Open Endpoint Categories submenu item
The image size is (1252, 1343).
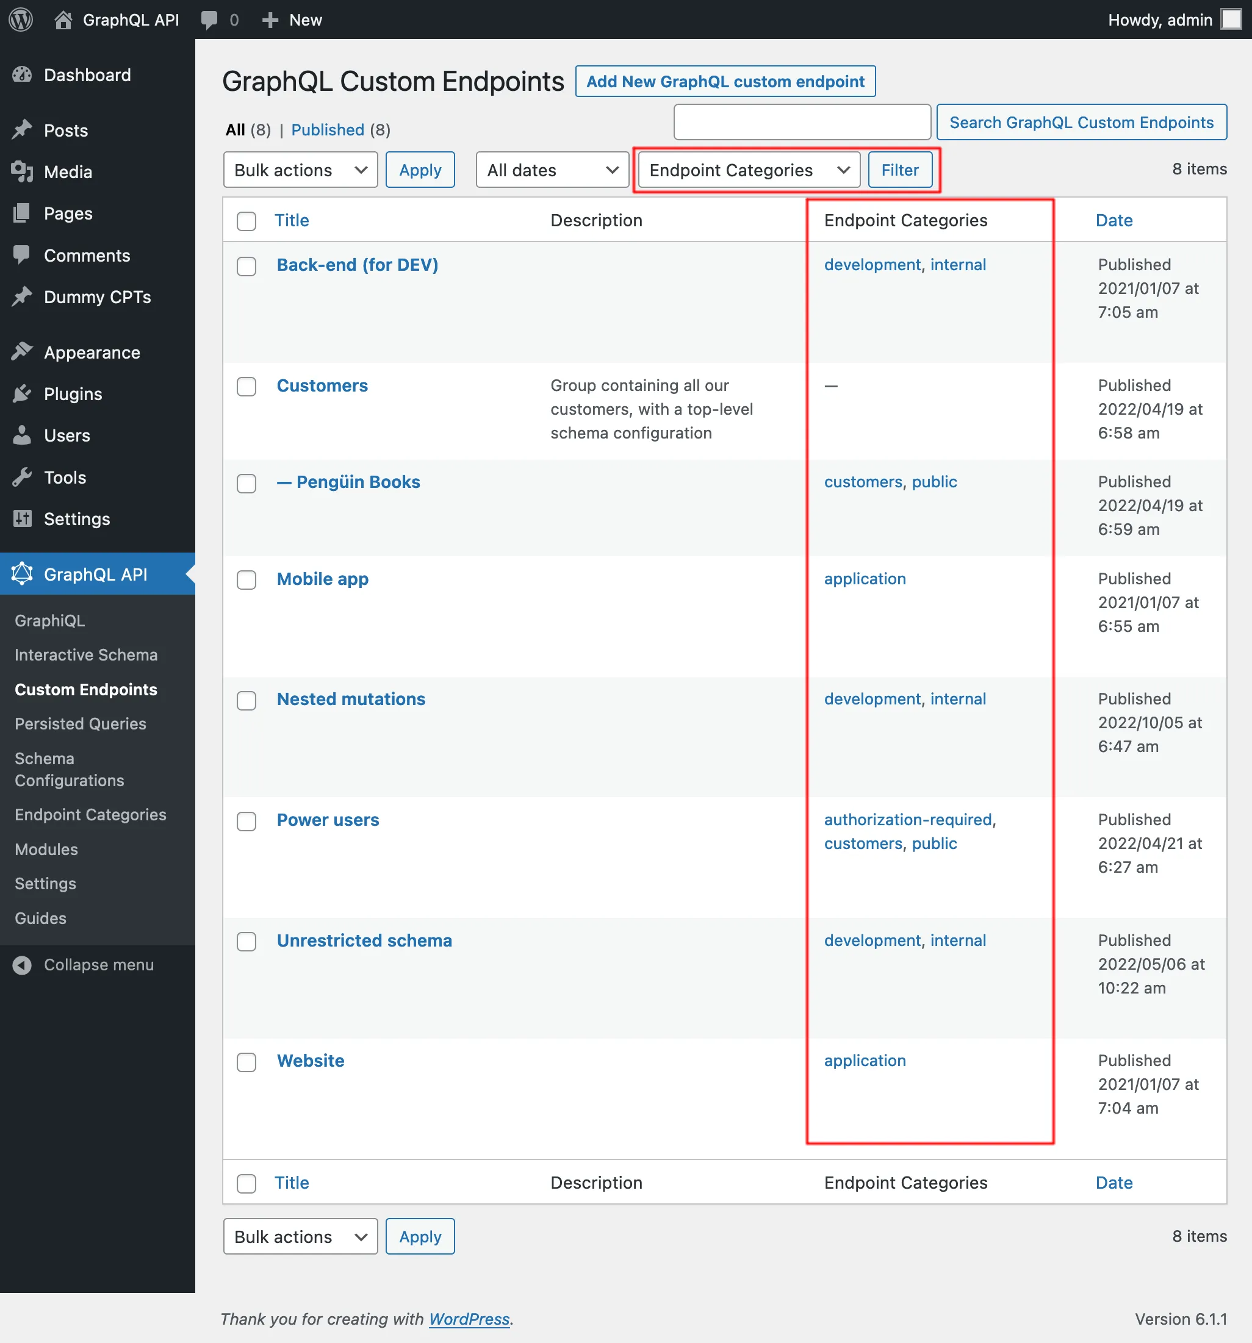[90, 815]
